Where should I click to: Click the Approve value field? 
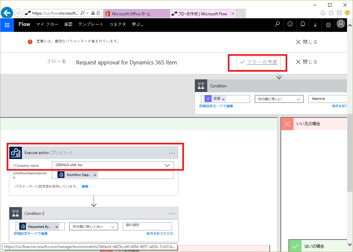[x=327, y=99]
